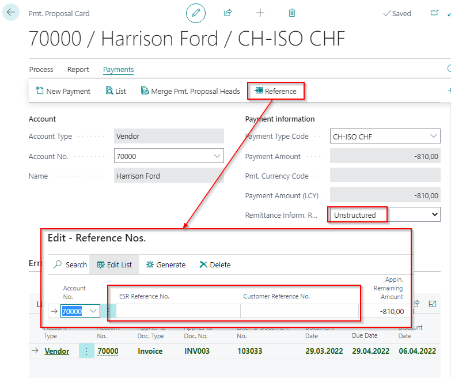Click the plus icon to add new
The image size is (451, 378).
(x=260, y=13)
